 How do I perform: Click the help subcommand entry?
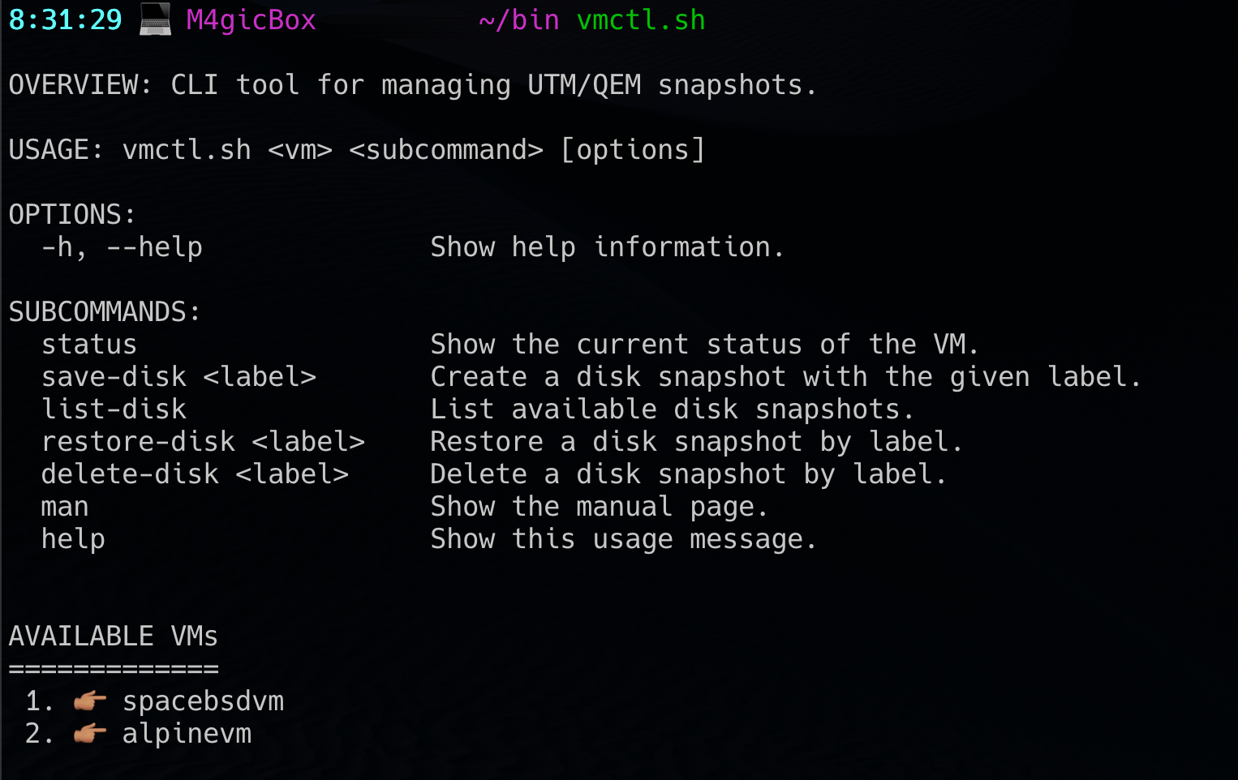(73, 538)
